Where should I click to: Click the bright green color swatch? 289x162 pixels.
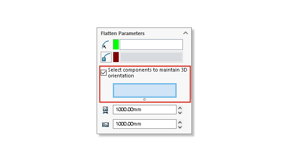pos(116,45)
